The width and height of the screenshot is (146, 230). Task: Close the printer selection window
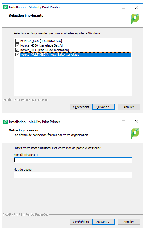coord(137,7)
